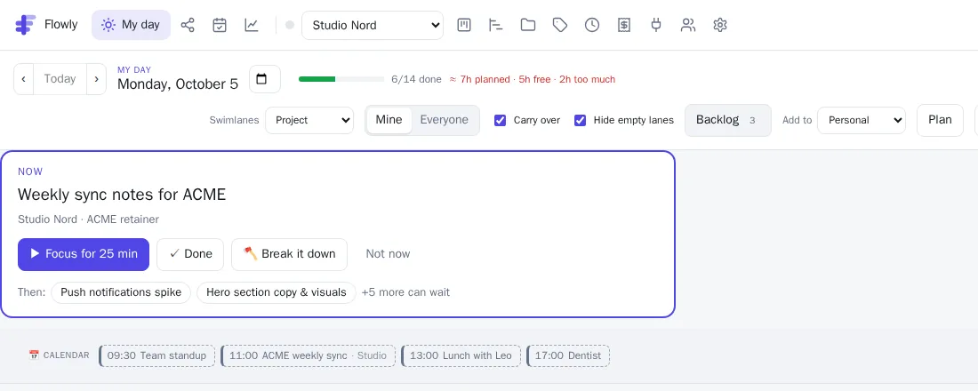Screen dimensions: 978x391
Task: Open the 13:00 Lunch with Leo event
Action: (x=461, y=356)
